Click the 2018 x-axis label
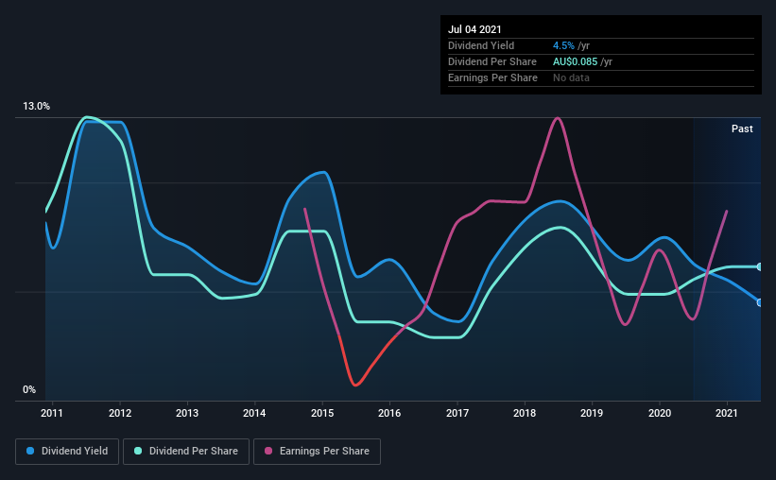 coord(525,413)
